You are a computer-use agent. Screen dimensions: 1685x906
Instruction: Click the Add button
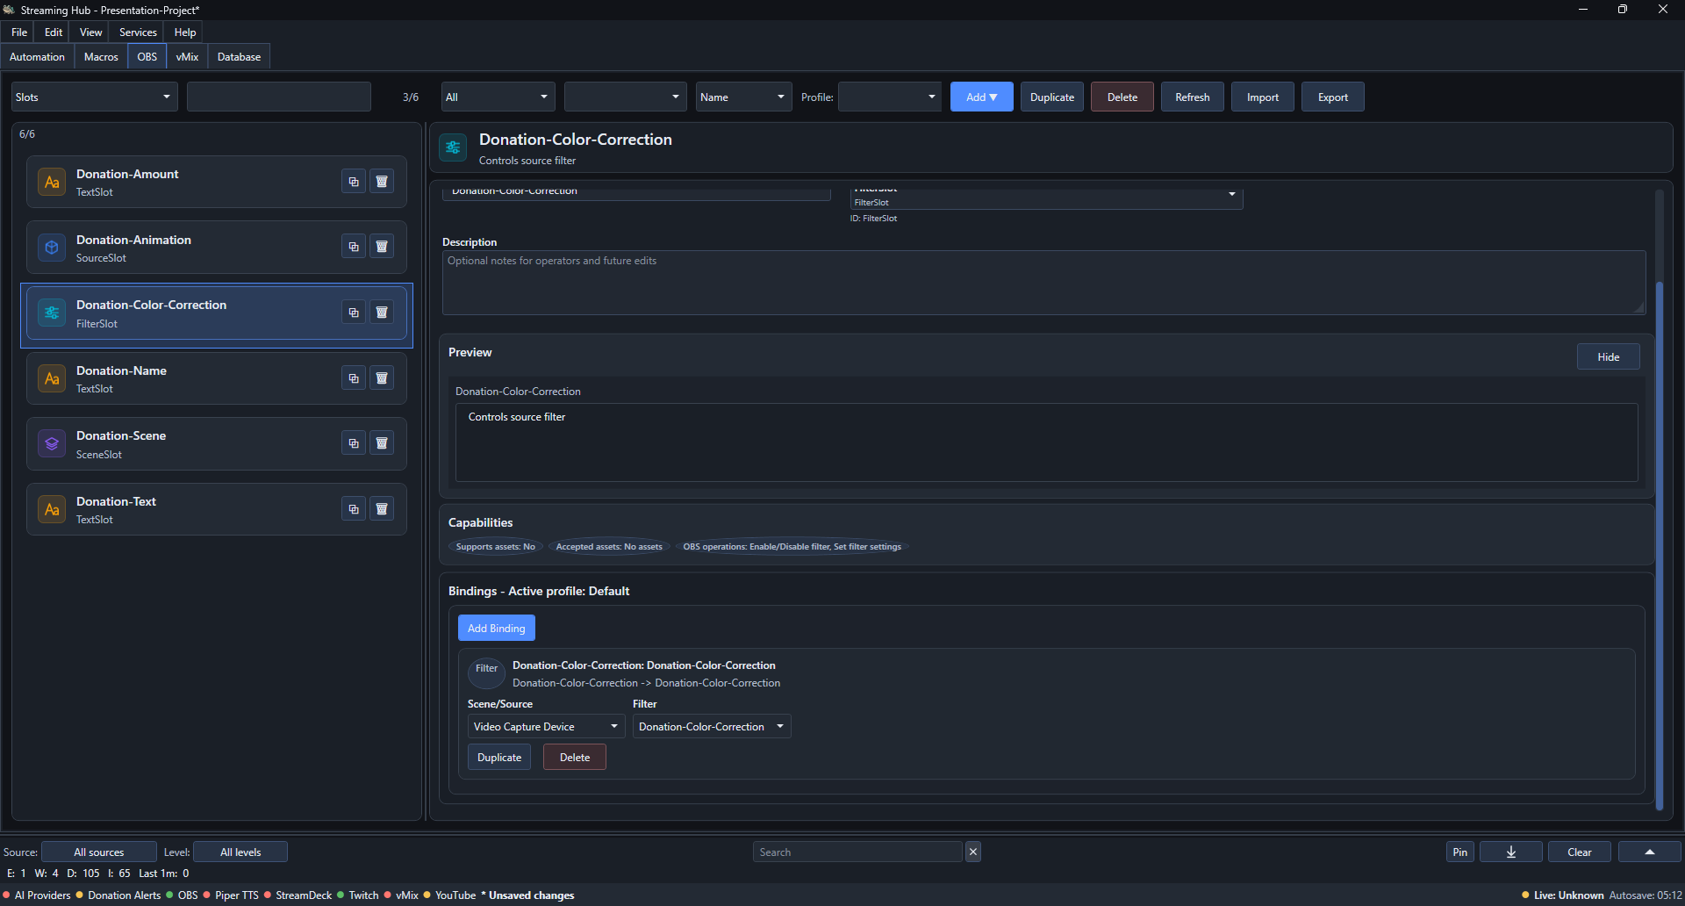click(981, 97)
